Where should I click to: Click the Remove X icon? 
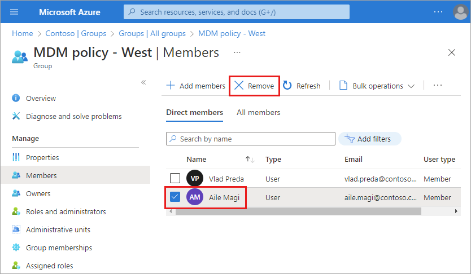239,86
